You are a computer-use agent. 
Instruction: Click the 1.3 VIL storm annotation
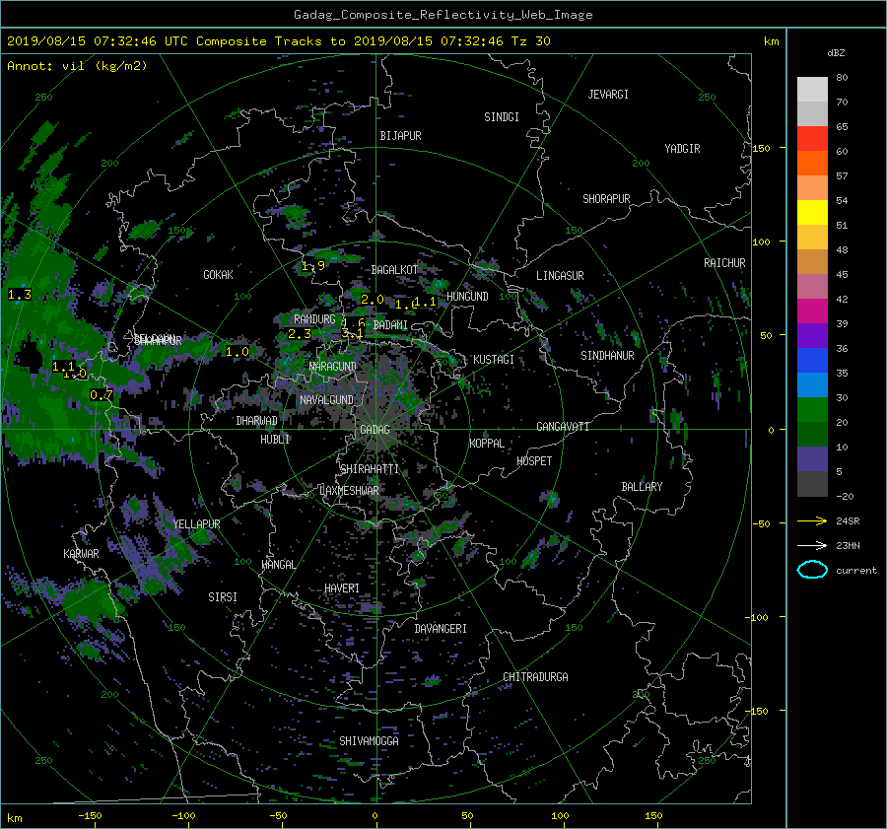point(20,295)
